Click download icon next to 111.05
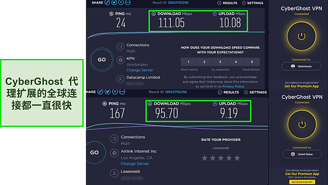Viewport: 328px width, 185px height. tap(153, 14)
